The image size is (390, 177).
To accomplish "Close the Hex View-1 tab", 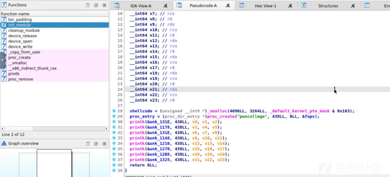I will click(290, 6).
